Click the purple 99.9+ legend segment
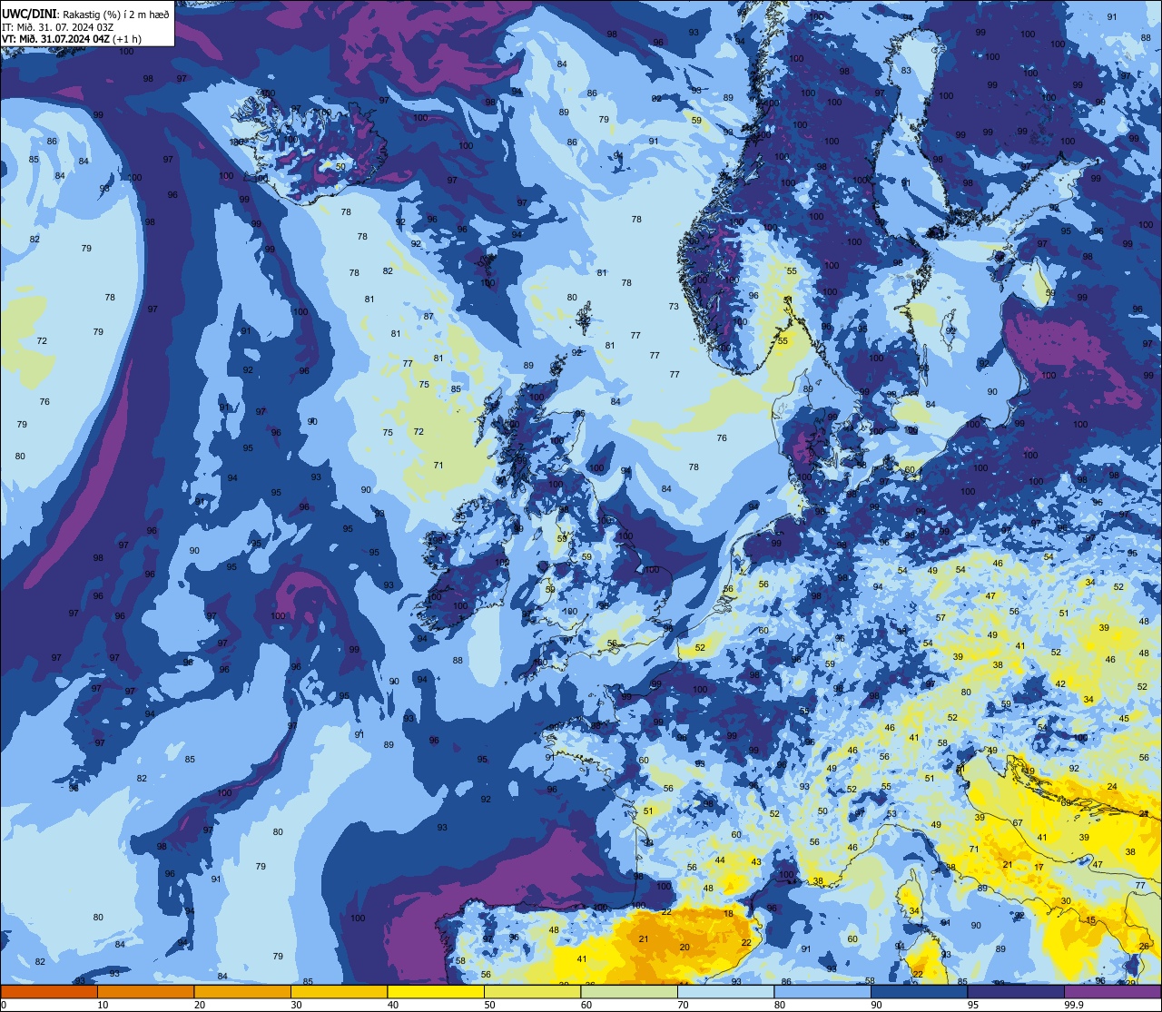1162x1012 pixels. (x=1112, y=991)
